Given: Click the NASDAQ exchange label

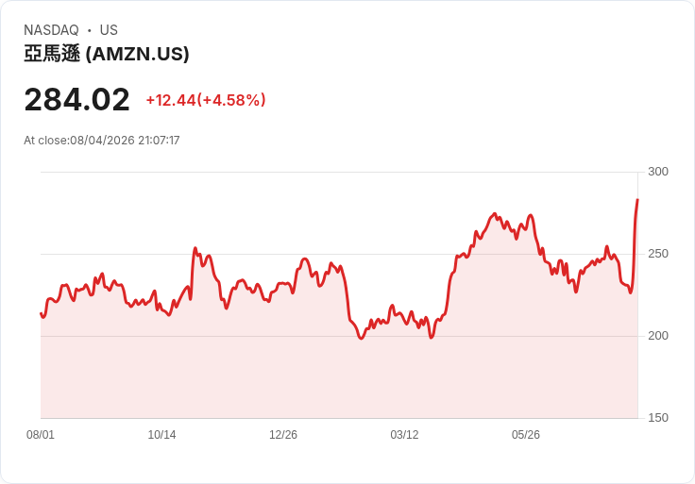Looking at the screenshot, I should coord(51,30).
